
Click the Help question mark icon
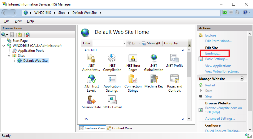click(x=245, y=12)
